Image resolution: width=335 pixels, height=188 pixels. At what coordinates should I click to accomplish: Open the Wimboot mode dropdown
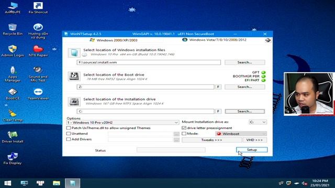[x=241, y=134]
